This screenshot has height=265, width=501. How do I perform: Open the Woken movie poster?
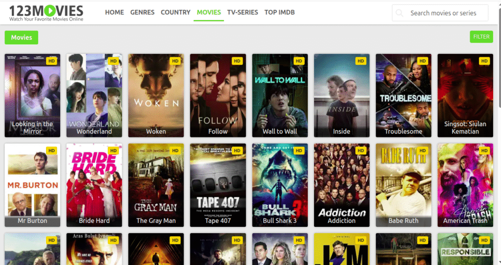click(x=156, y=95)
